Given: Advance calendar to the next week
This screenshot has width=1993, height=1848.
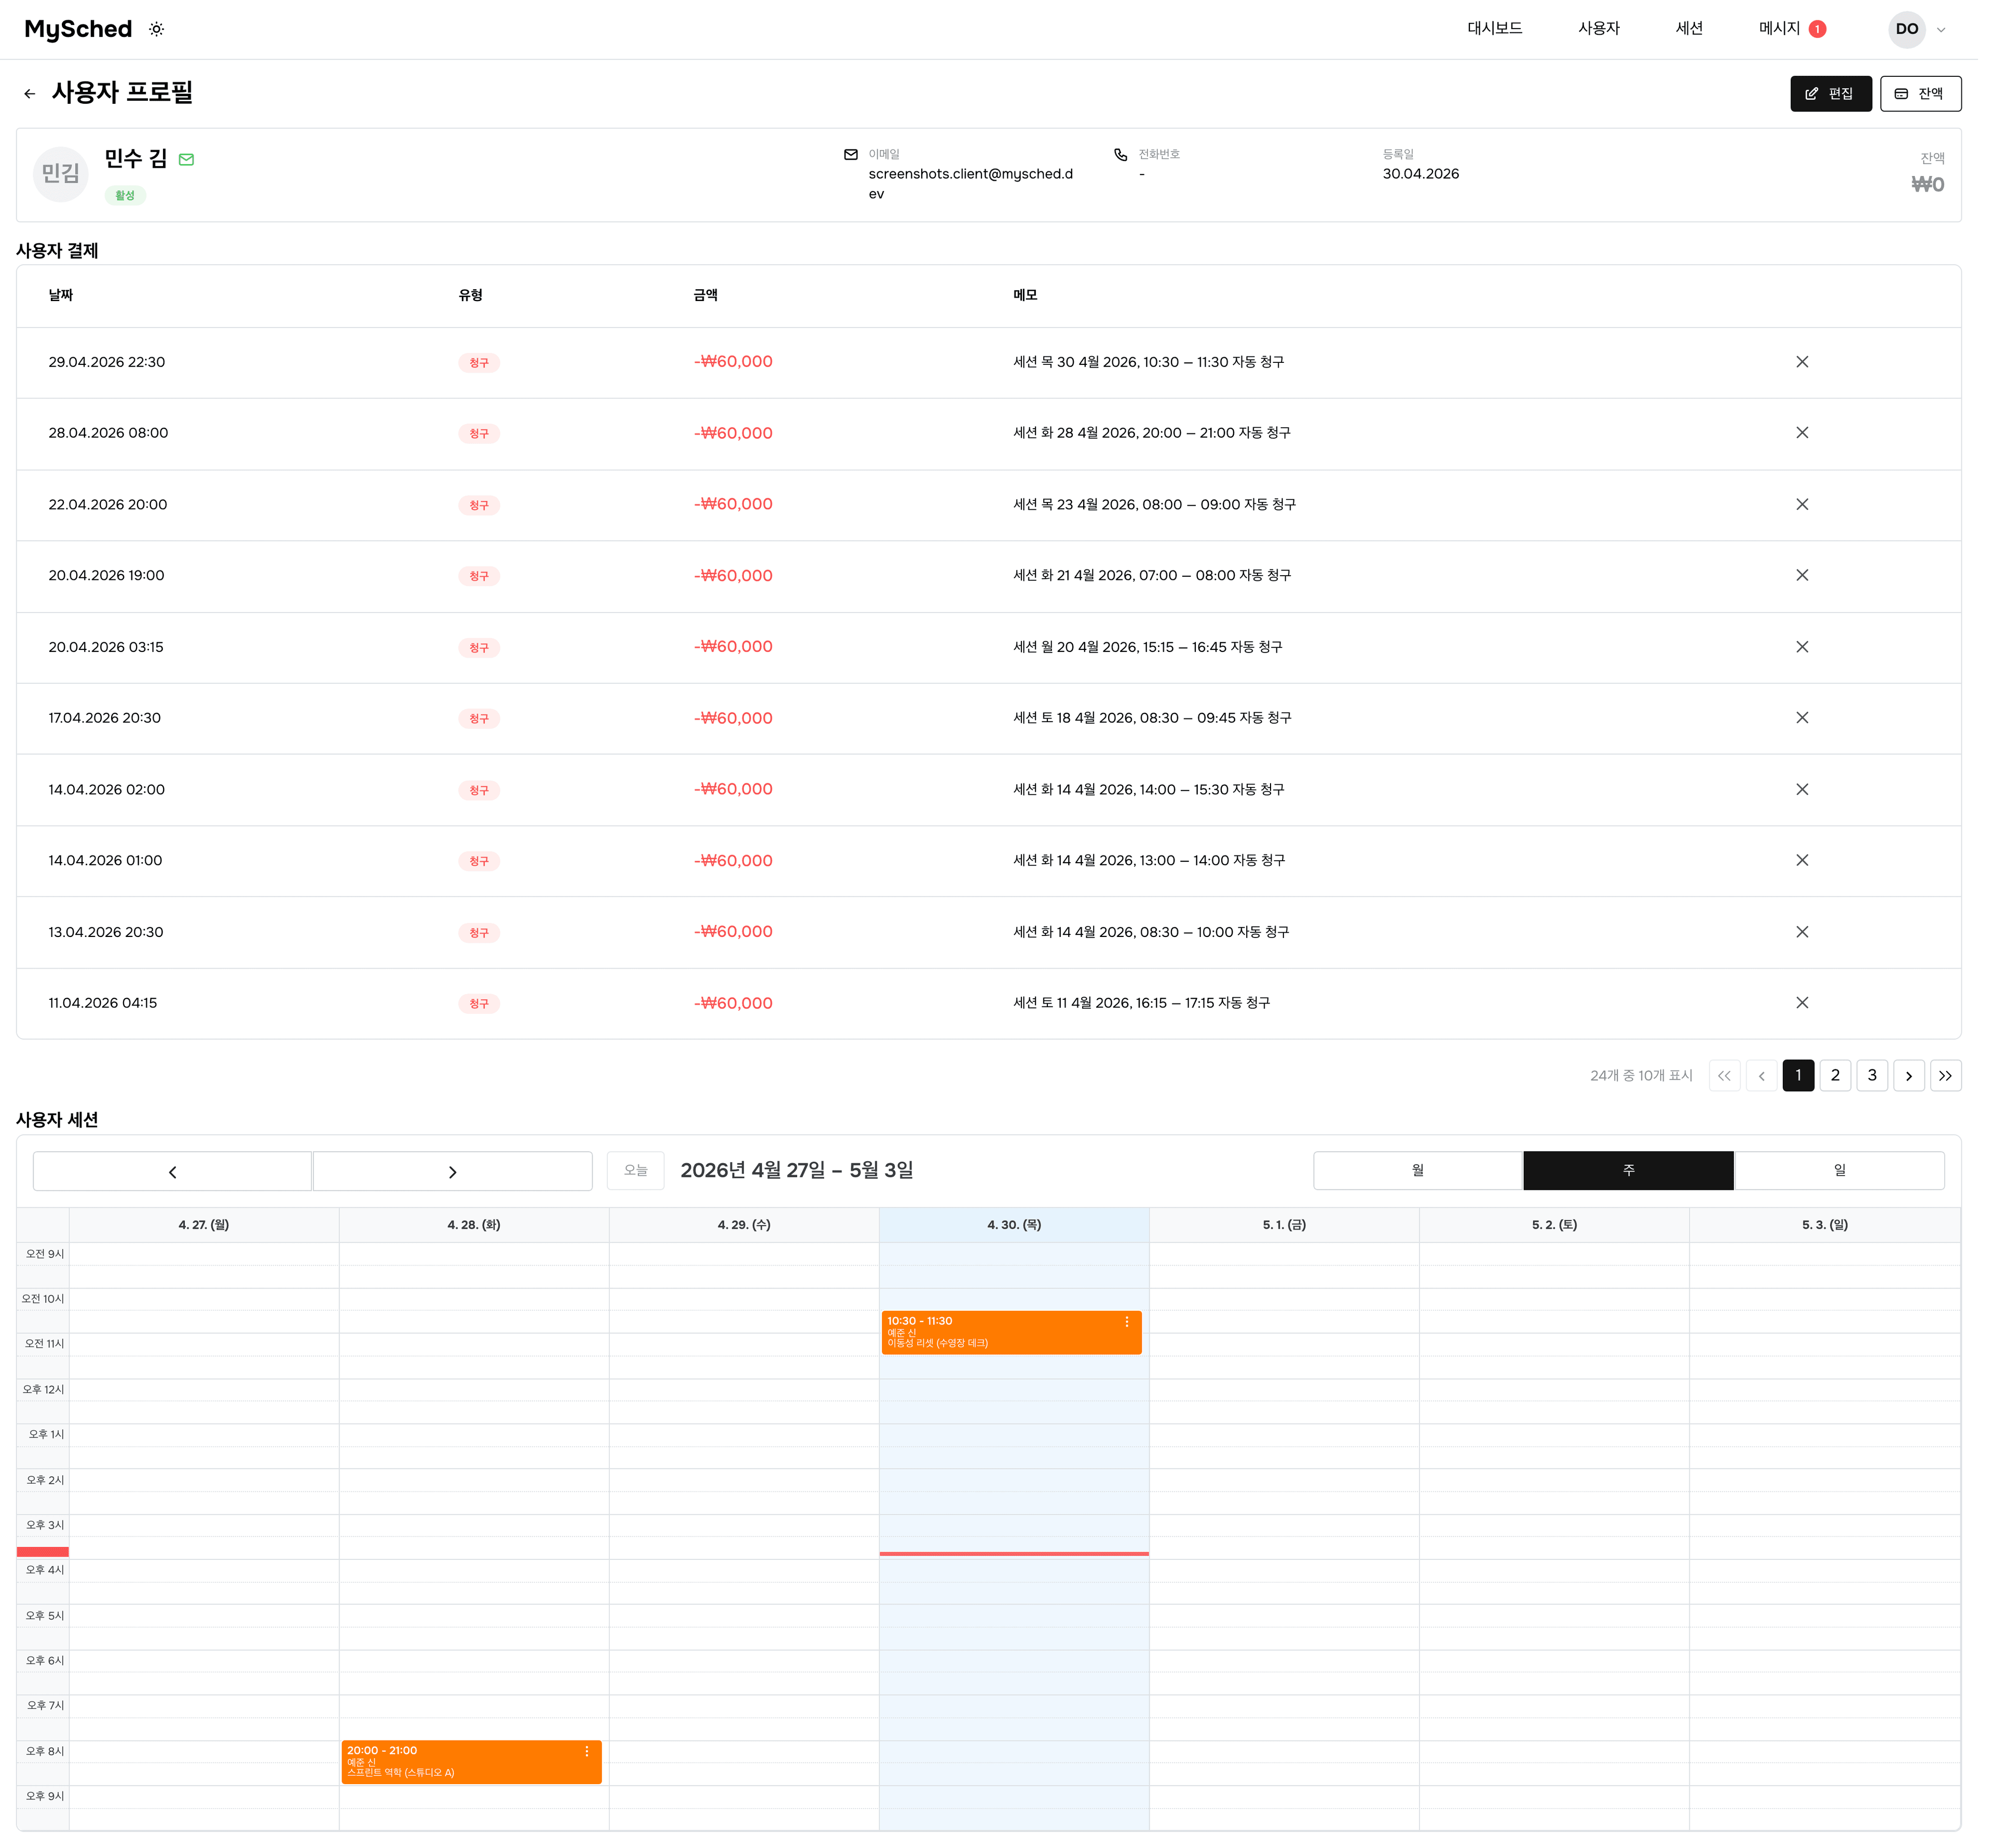Looking at the screenshot, I should click(x=452, y=1172).
